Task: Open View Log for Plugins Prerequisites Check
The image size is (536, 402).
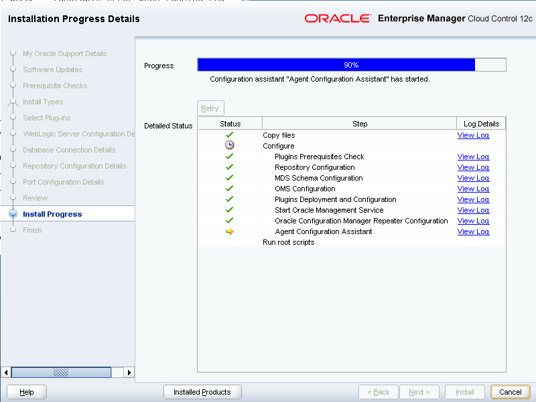Action: point(473,157)
